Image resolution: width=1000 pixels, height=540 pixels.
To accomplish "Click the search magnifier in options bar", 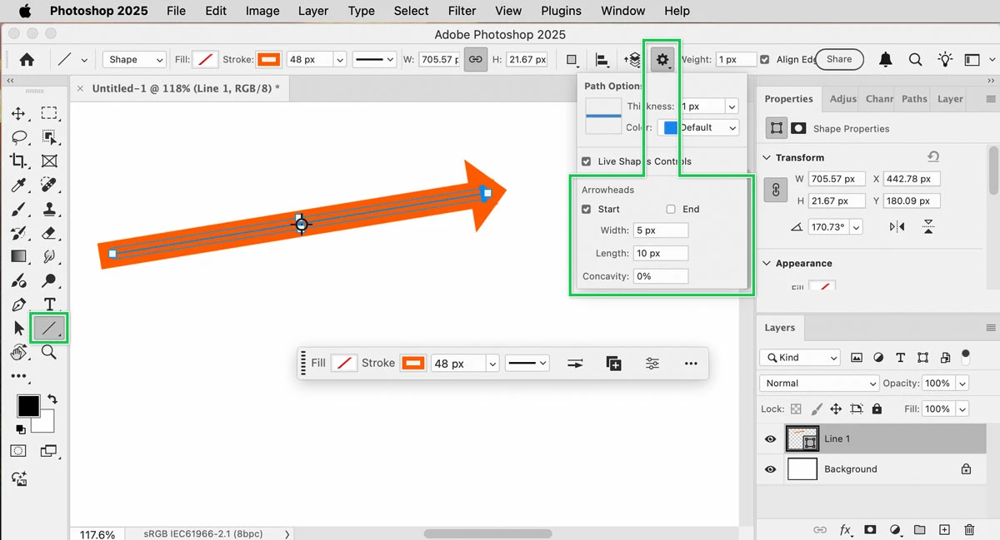I will click(915, 59).
